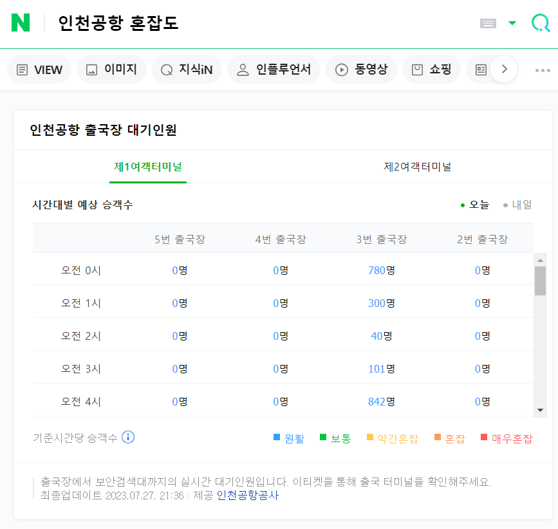
Task: Click the 최종업데이트 2023.07.27. 21:36 text
Action: [112, 495]
